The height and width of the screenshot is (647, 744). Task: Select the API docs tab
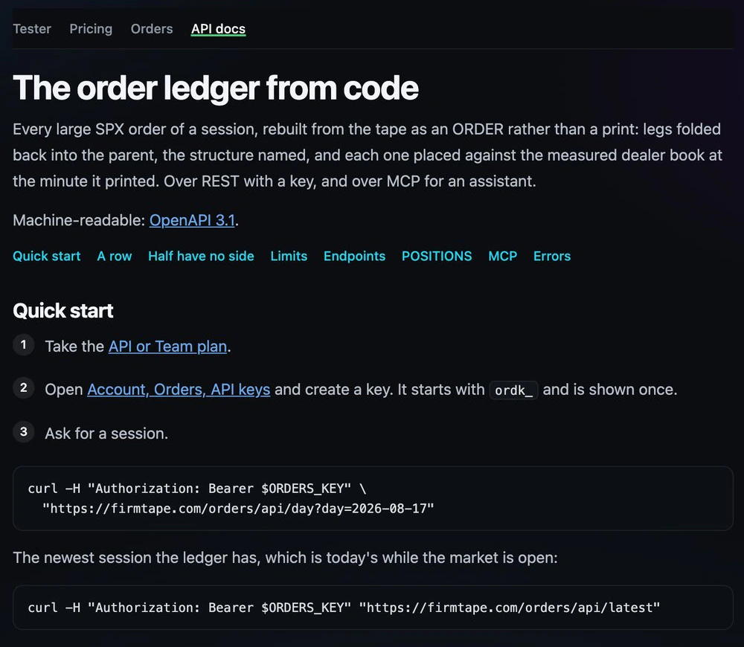(218, 29)
